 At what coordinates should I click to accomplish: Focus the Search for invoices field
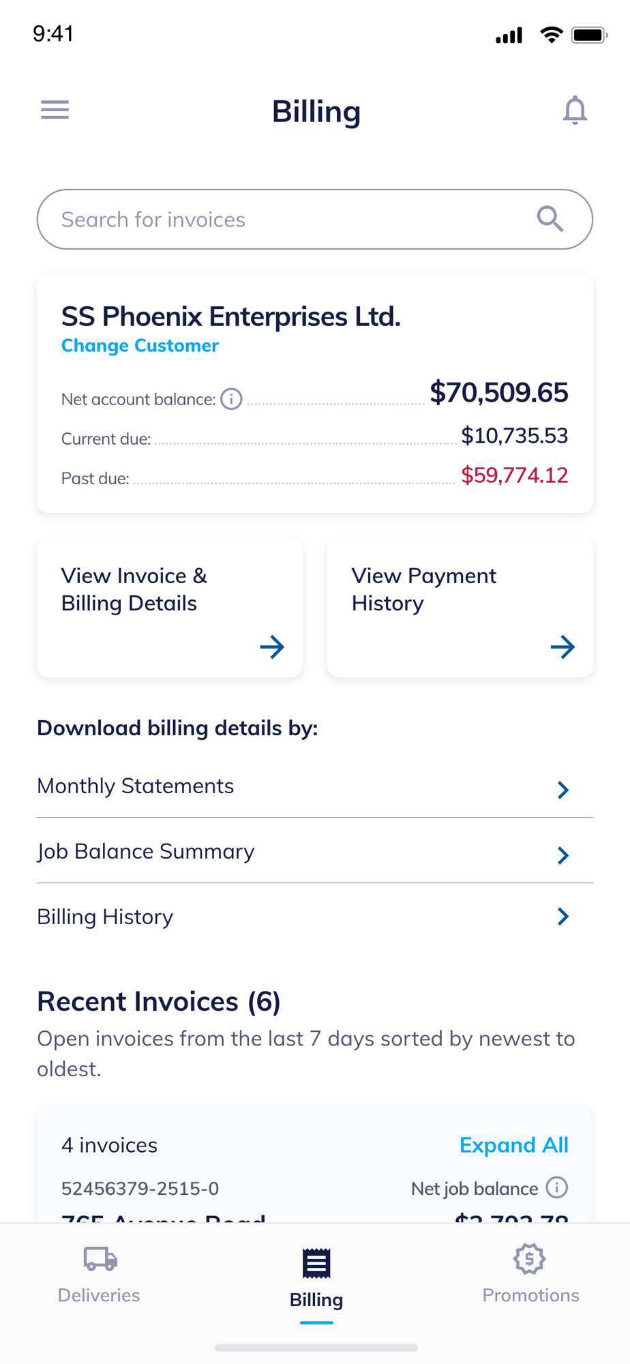(x=286, y=220)
